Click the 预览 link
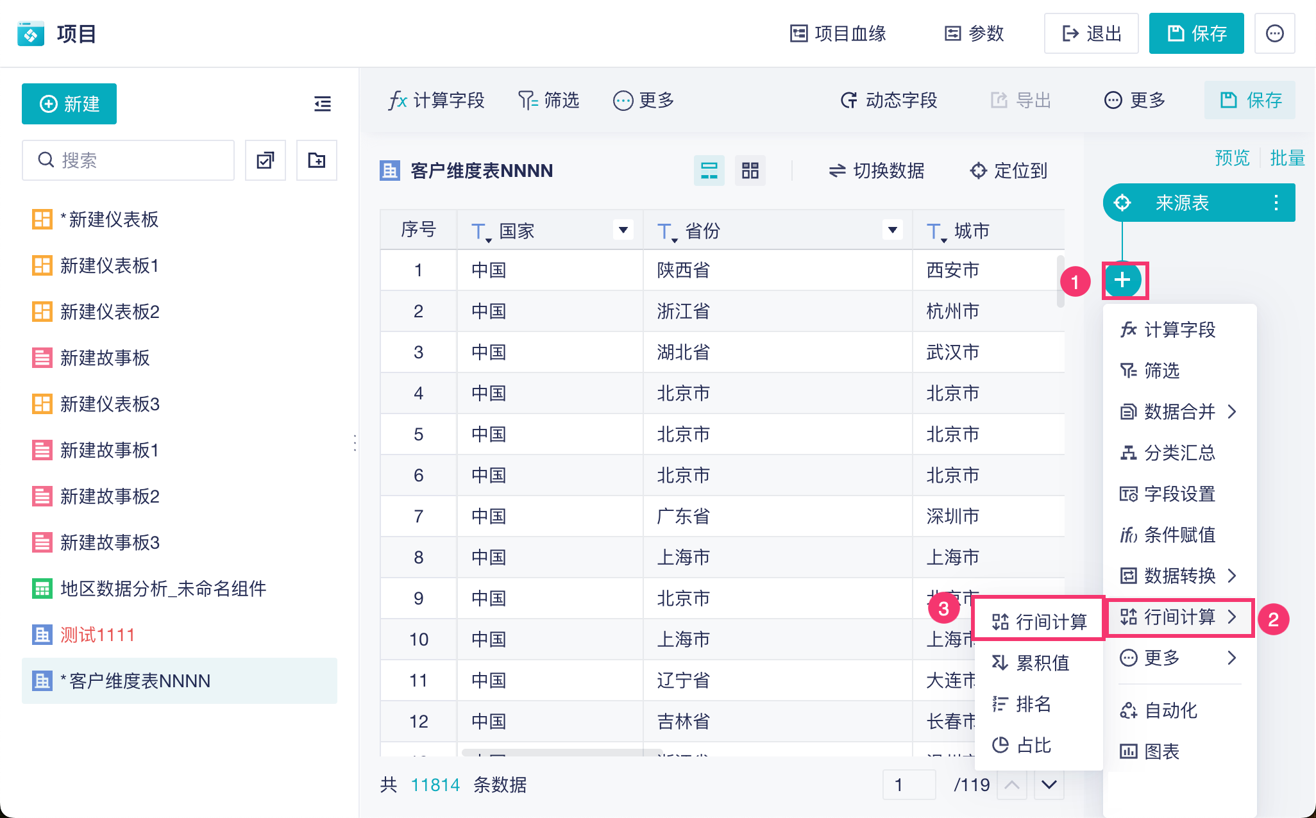Viewport: 1316px width, 818px height. coord(1232,158)
